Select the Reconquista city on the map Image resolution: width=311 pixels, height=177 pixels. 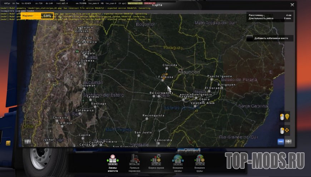(147, 119)
